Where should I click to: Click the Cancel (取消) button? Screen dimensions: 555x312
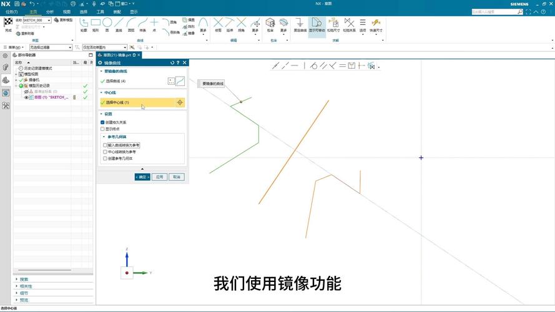coord(176,177)
